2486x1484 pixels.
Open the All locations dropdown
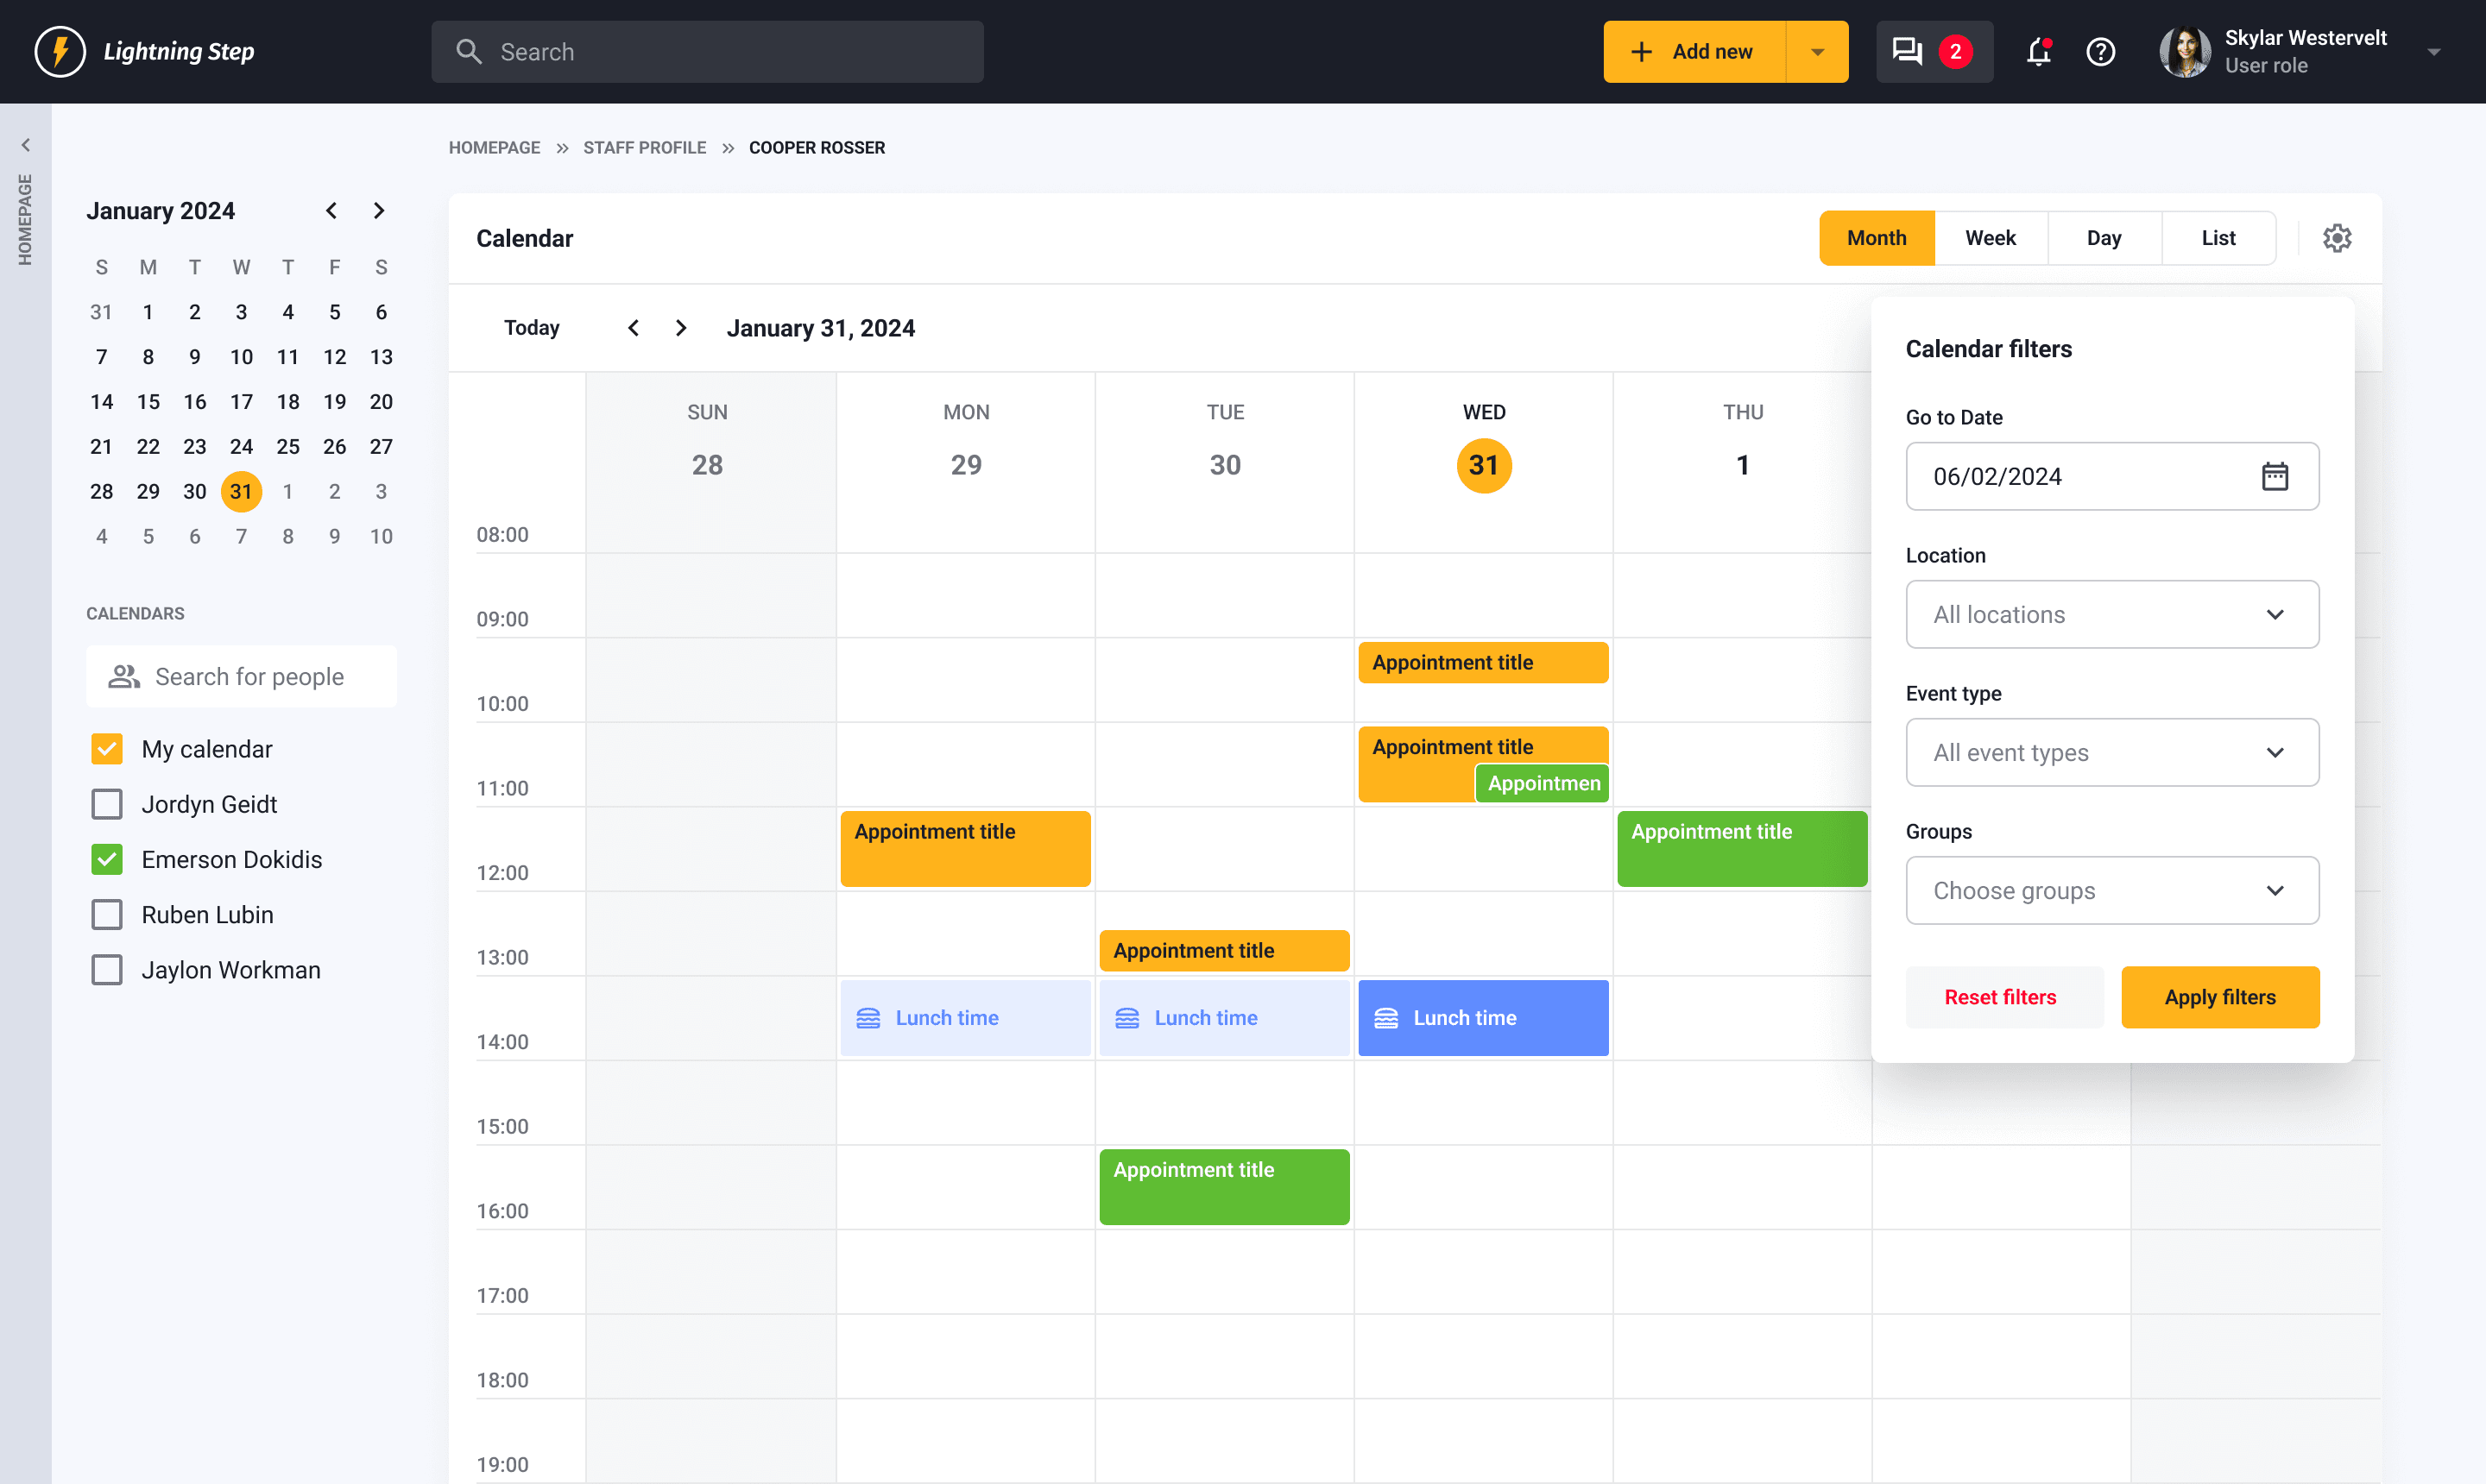coord(2112,614)
